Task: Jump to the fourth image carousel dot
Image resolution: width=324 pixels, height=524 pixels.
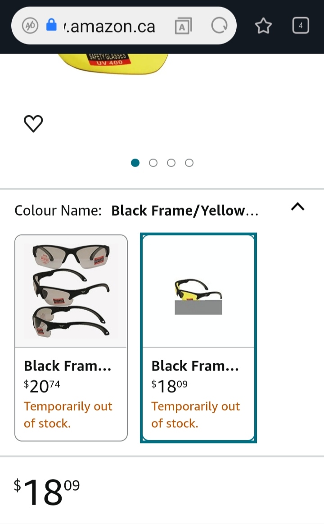Action: click(189, 163)
